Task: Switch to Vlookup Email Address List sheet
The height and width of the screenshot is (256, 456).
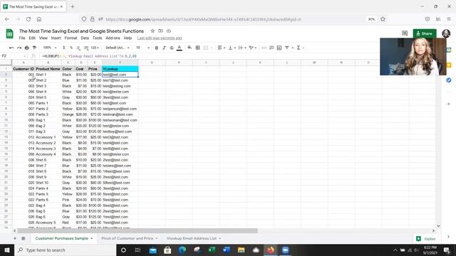Action: coord(192,238)
